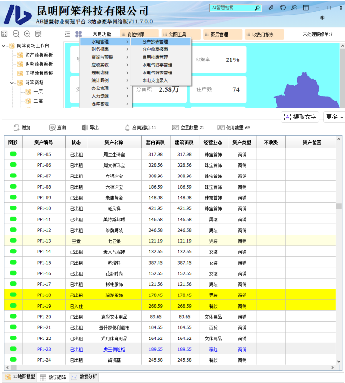Click the fit-to-screen icon in left toolbar
The width and height of the screenshot is (345, 383).
(5, 34)
